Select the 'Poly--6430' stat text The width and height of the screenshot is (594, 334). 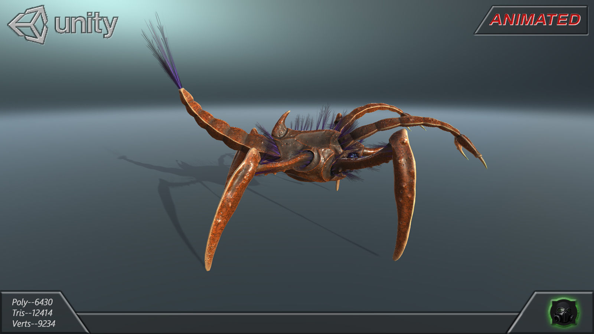(32, 302)
